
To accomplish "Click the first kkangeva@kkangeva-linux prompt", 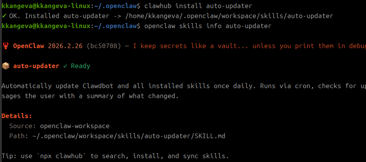I will 46,6.
